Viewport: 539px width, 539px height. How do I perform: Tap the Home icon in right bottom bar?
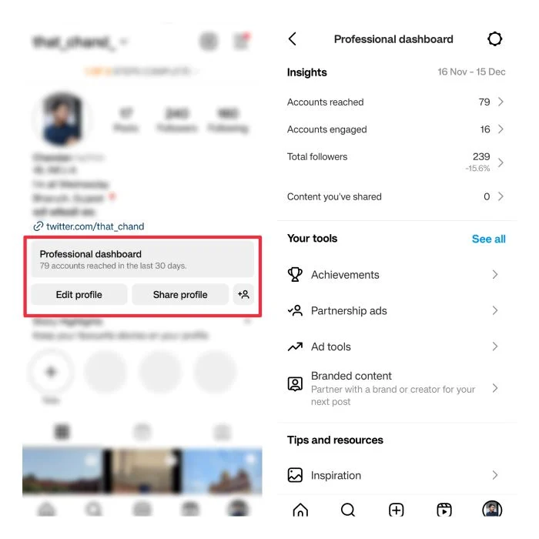[300, 510]
